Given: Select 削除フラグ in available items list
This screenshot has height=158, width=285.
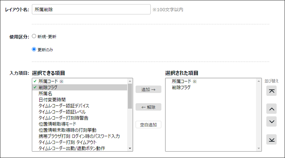Looking at the screenshot, I should [80, 87].
